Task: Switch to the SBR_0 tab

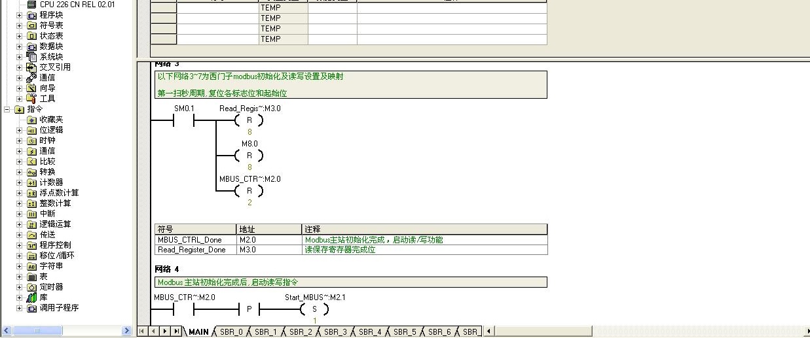Action: [230, 331]
